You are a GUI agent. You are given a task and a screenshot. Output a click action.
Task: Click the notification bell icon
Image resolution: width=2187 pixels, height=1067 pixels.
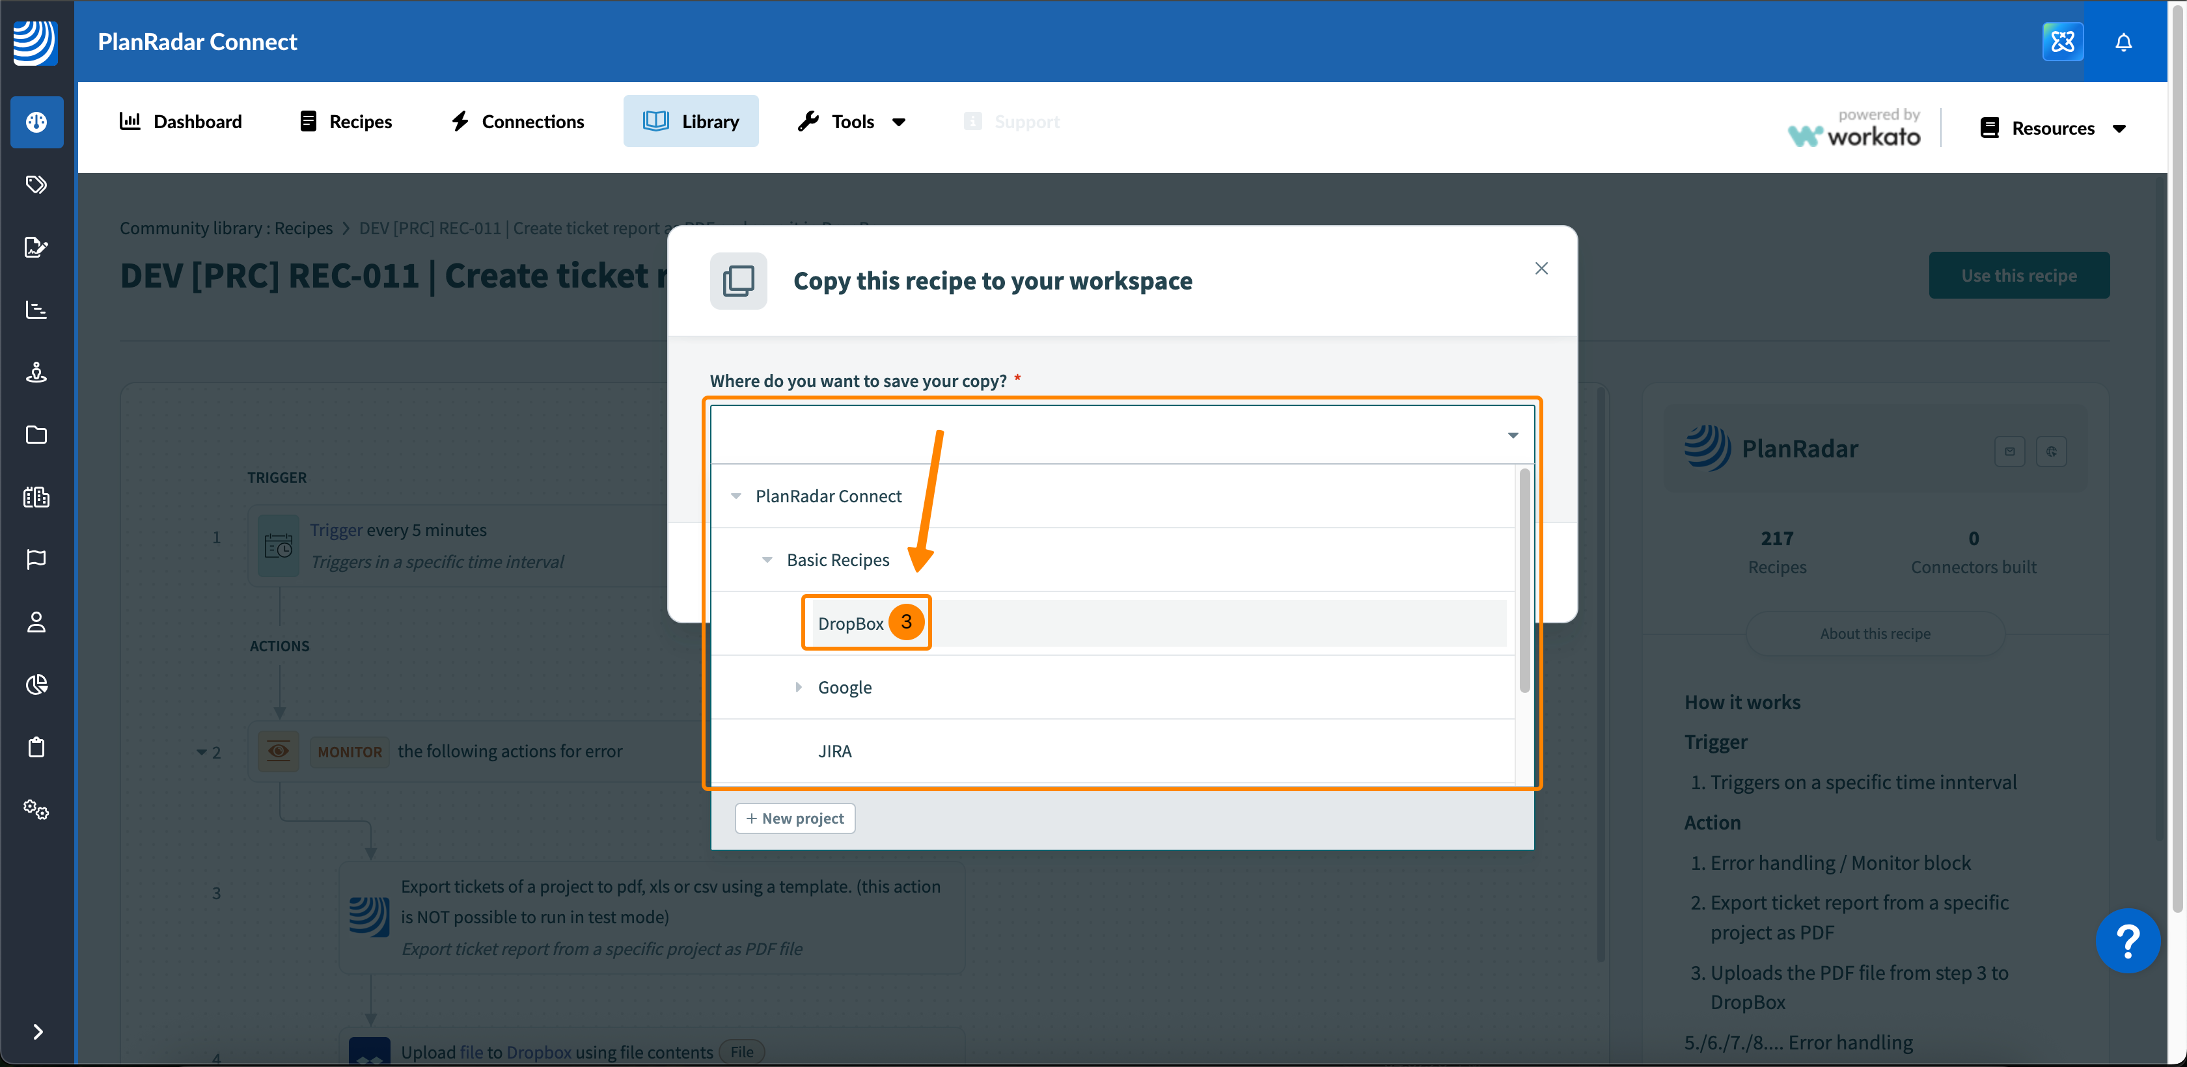point(2123,42)
